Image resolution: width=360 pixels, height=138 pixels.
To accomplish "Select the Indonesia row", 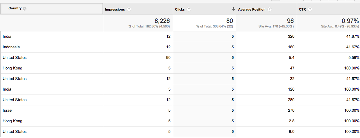I will tap(180, 47).
